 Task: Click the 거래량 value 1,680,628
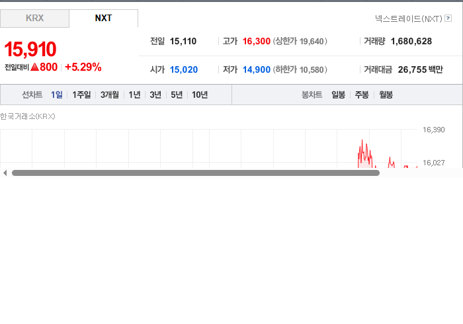[411, 41]
